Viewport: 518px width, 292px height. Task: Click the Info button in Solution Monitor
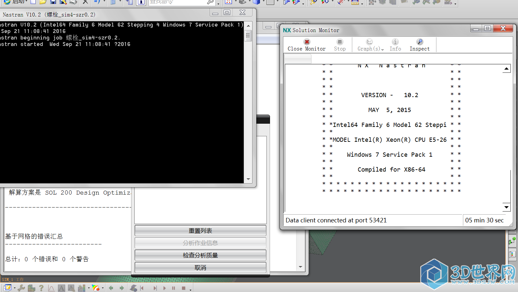(x=395, y=45)
